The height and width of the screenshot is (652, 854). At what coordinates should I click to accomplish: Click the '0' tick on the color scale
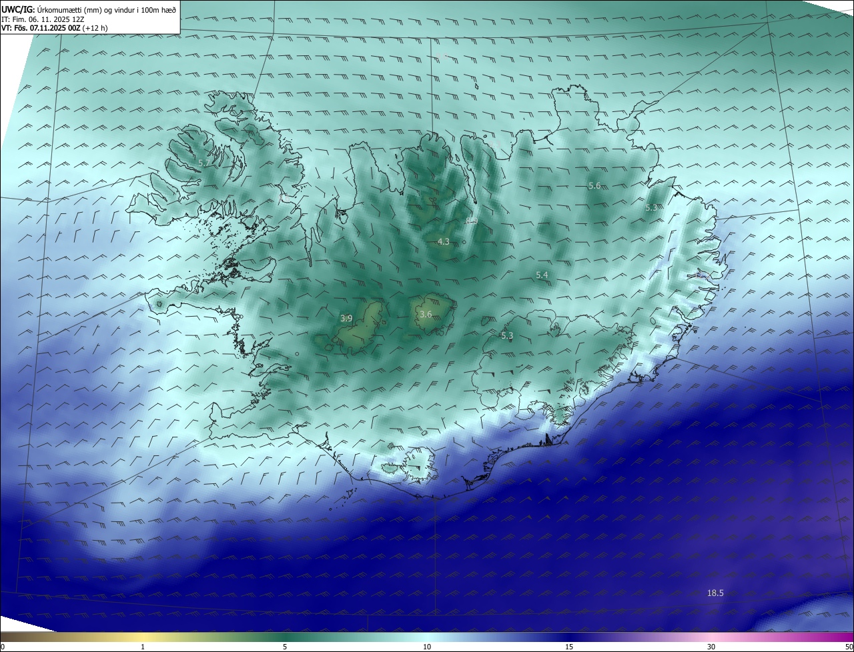coord(3,647)
